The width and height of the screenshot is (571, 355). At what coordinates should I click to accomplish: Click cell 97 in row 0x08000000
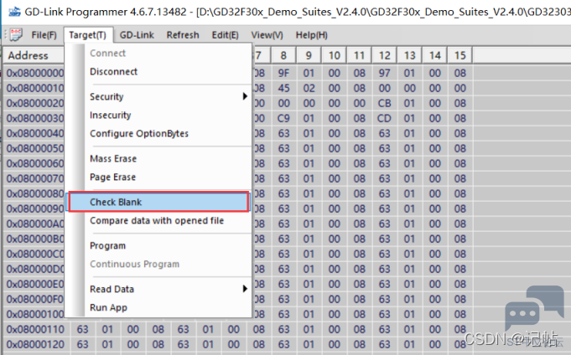[384, 73]
